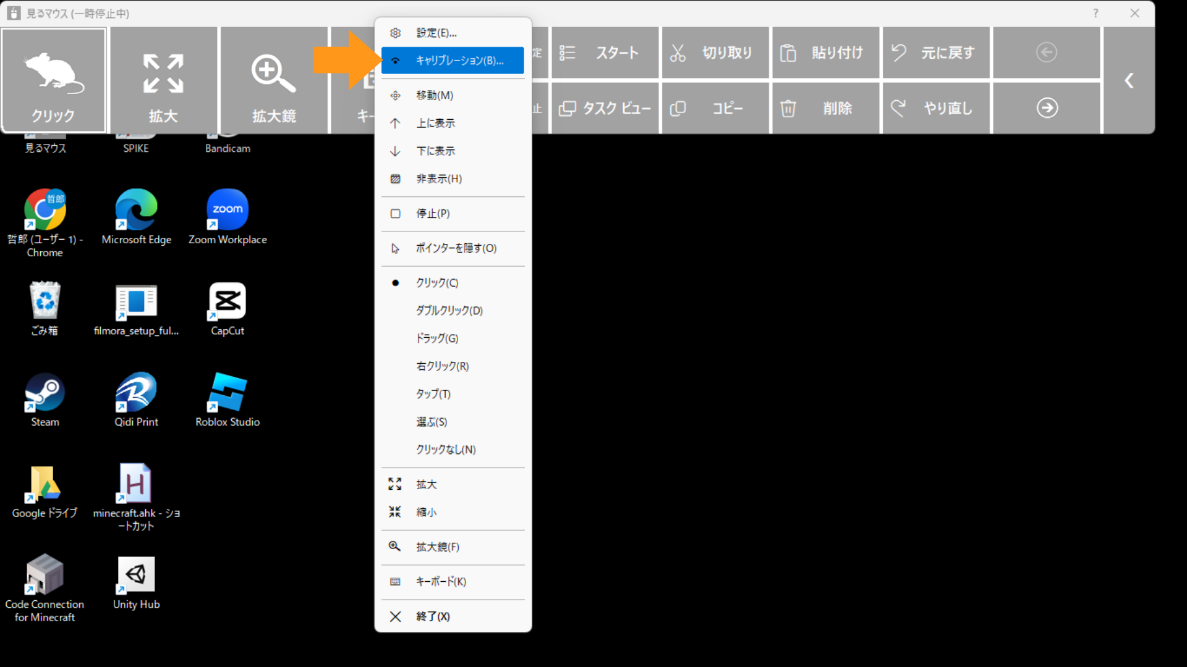Screen dimensions: 1187x667
Task: Select ポインターを隠す(O) menu item
Action: tap(456, 248)
